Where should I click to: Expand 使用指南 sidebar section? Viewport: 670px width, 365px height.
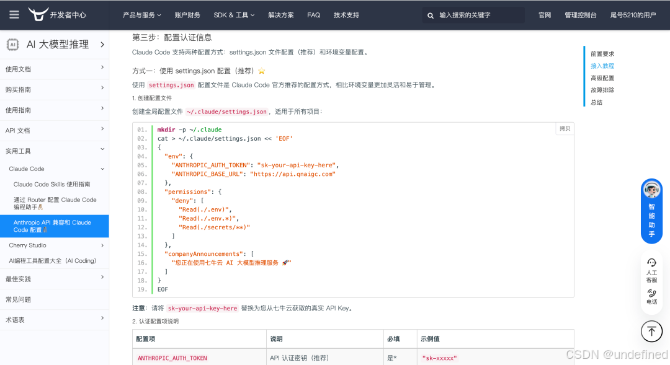(54, 110)
